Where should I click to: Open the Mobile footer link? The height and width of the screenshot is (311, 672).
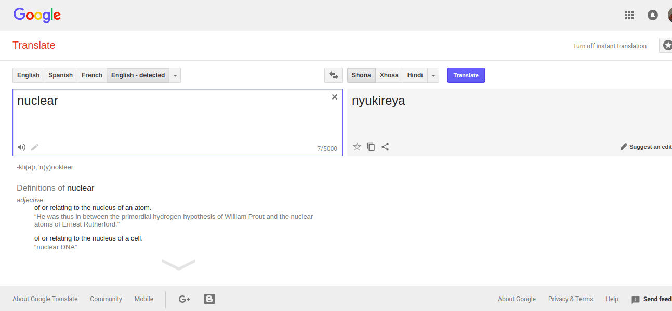(144, 299)
